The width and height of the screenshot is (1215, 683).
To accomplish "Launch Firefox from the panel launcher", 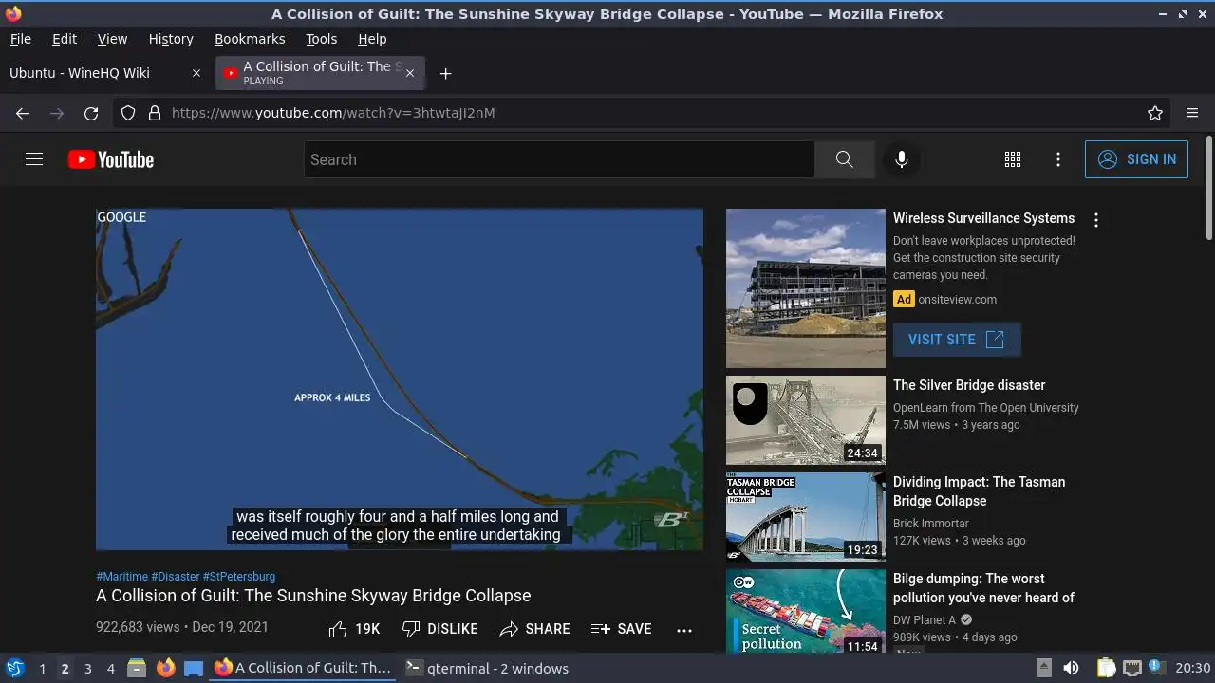I will 165,668.
